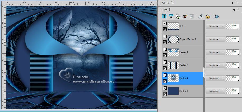Click the opacity 100 field for Uniti

coord(232,26)
